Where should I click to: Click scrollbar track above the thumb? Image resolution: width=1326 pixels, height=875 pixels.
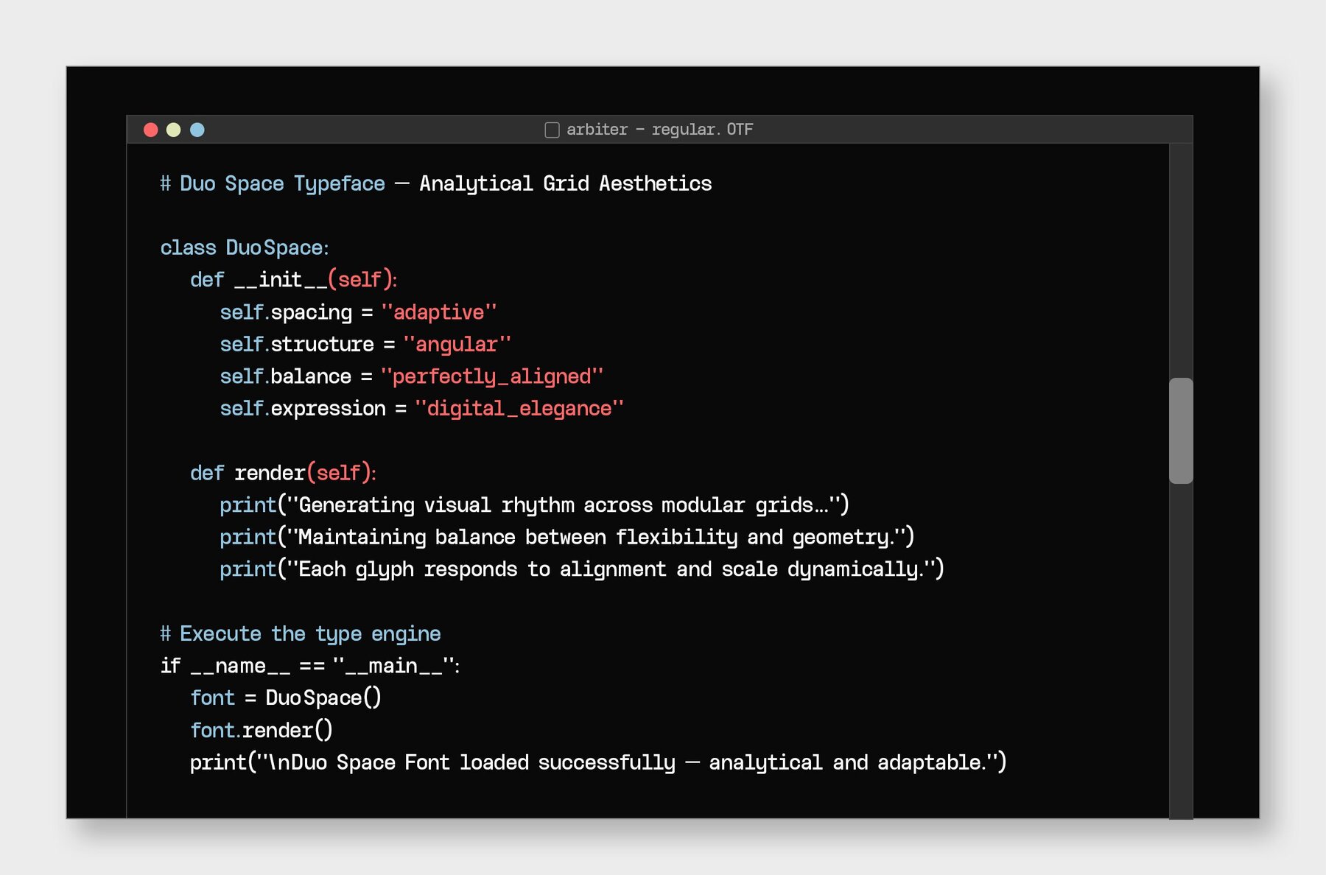click(x=1180, y=258)
